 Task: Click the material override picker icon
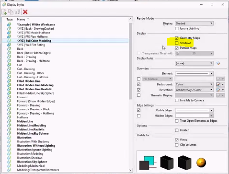click(x=218, y=79)
